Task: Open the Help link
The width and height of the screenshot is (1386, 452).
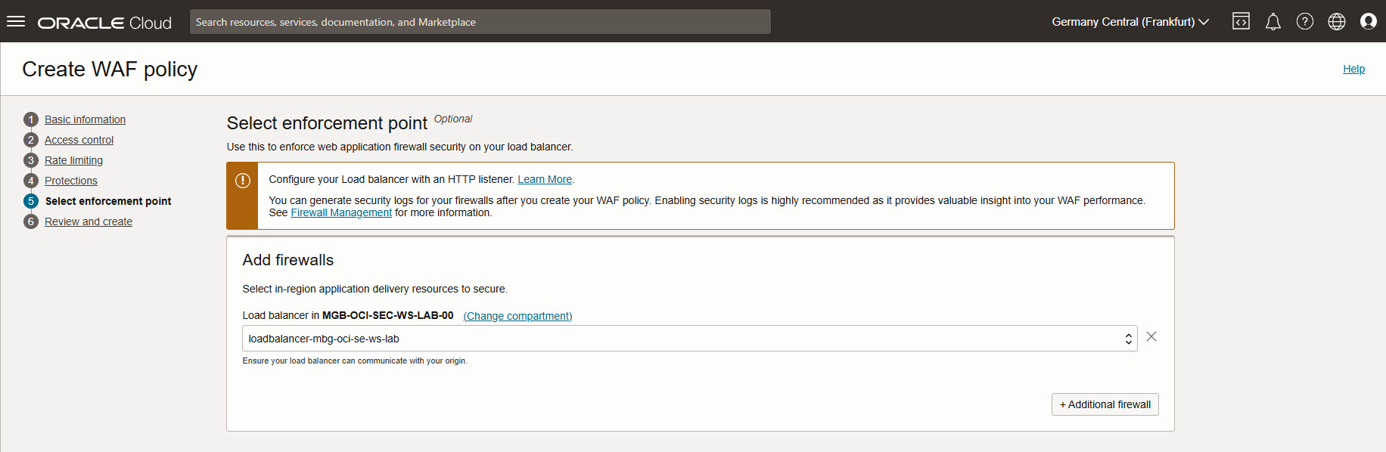Action: tap(1353, 69)
